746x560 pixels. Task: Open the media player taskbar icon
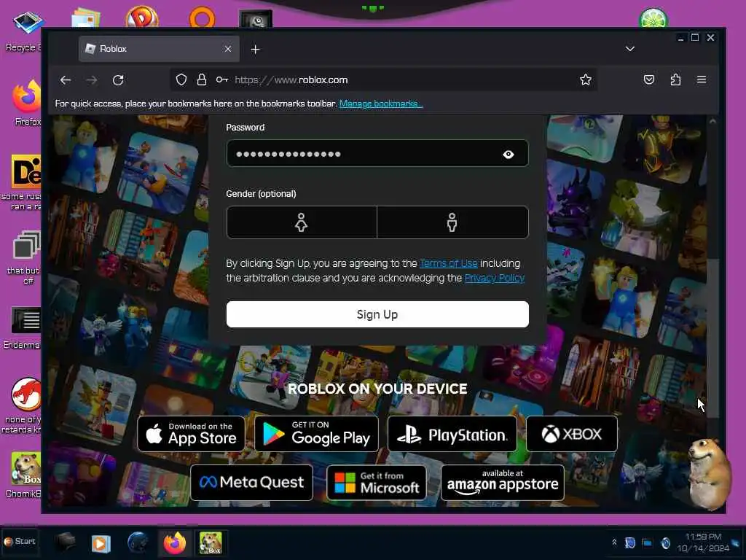point(101,543)
